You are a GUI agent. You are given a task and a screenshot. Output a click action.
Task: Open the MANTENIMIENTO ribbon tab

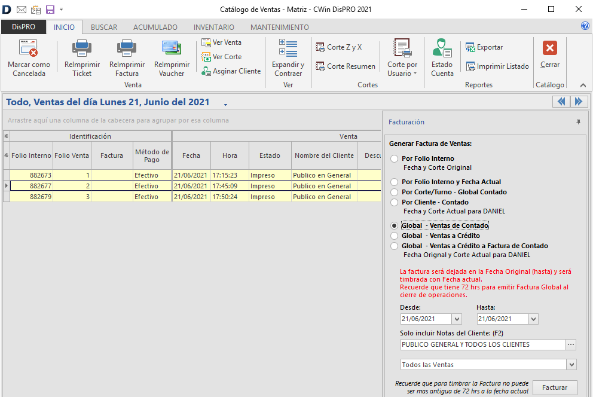pos(279,27)
